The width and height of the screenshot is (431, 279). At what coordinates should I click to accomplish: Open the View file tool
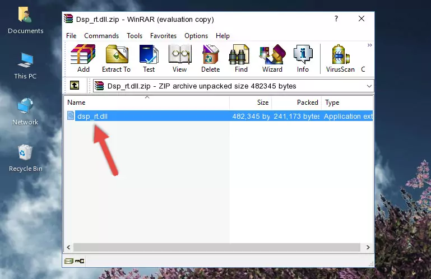[x=180, y=58]
